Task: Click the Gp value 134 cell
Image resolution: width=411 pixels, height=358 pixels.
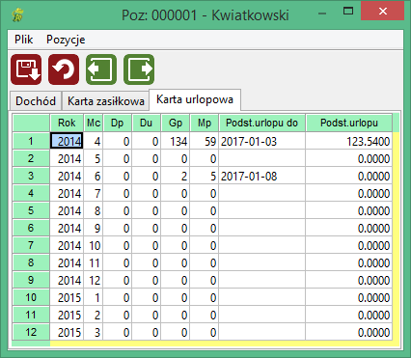Action: point(176,141)
